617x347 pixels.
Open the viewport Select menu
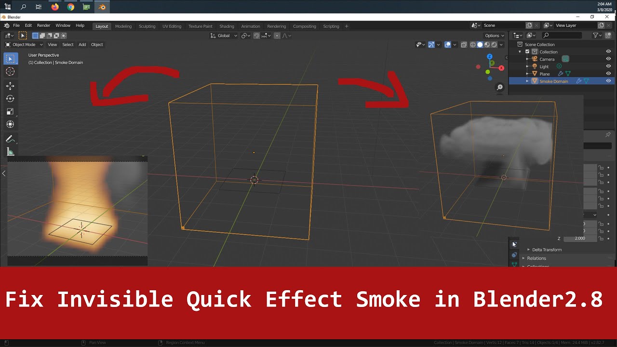coord(68,45)
